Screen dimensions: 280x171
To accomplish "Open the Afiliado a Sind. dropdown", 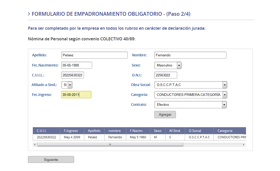I will pyautogui.click(x=67, y=85).
